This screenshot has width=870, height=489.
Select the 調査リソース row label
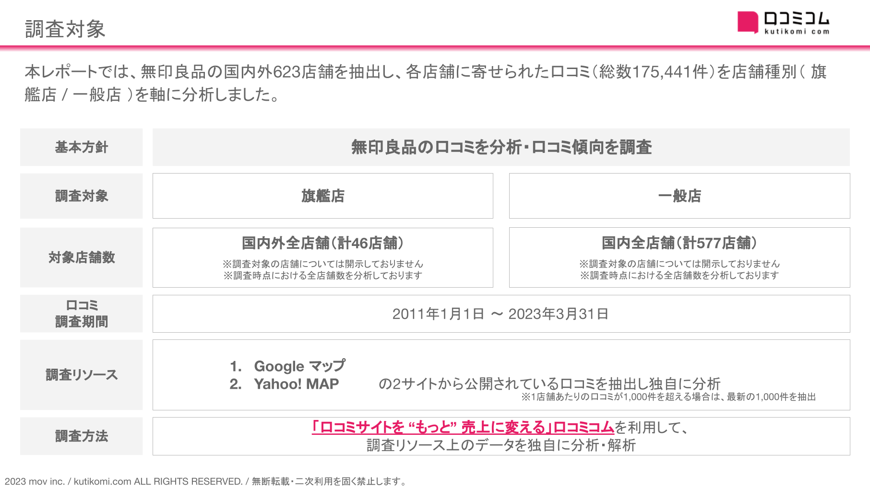pos(82,375)
